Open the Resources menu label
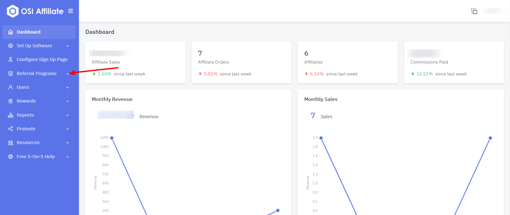Screen dimensions: 510x215 click(28, 142)
